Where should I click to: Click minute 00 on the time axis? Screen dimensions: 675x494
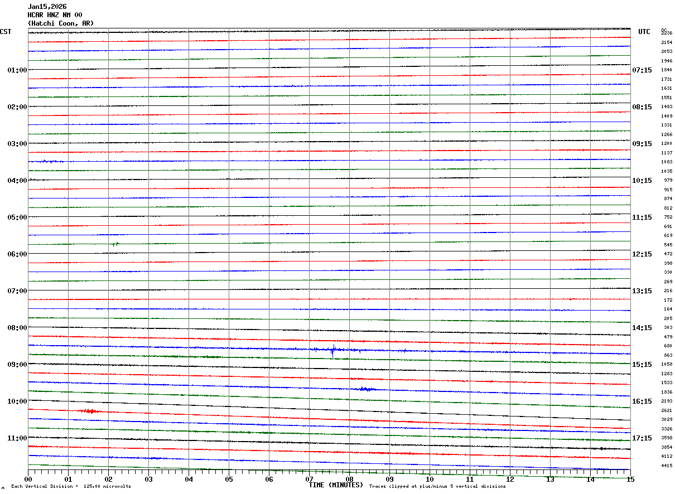[28, 479]
